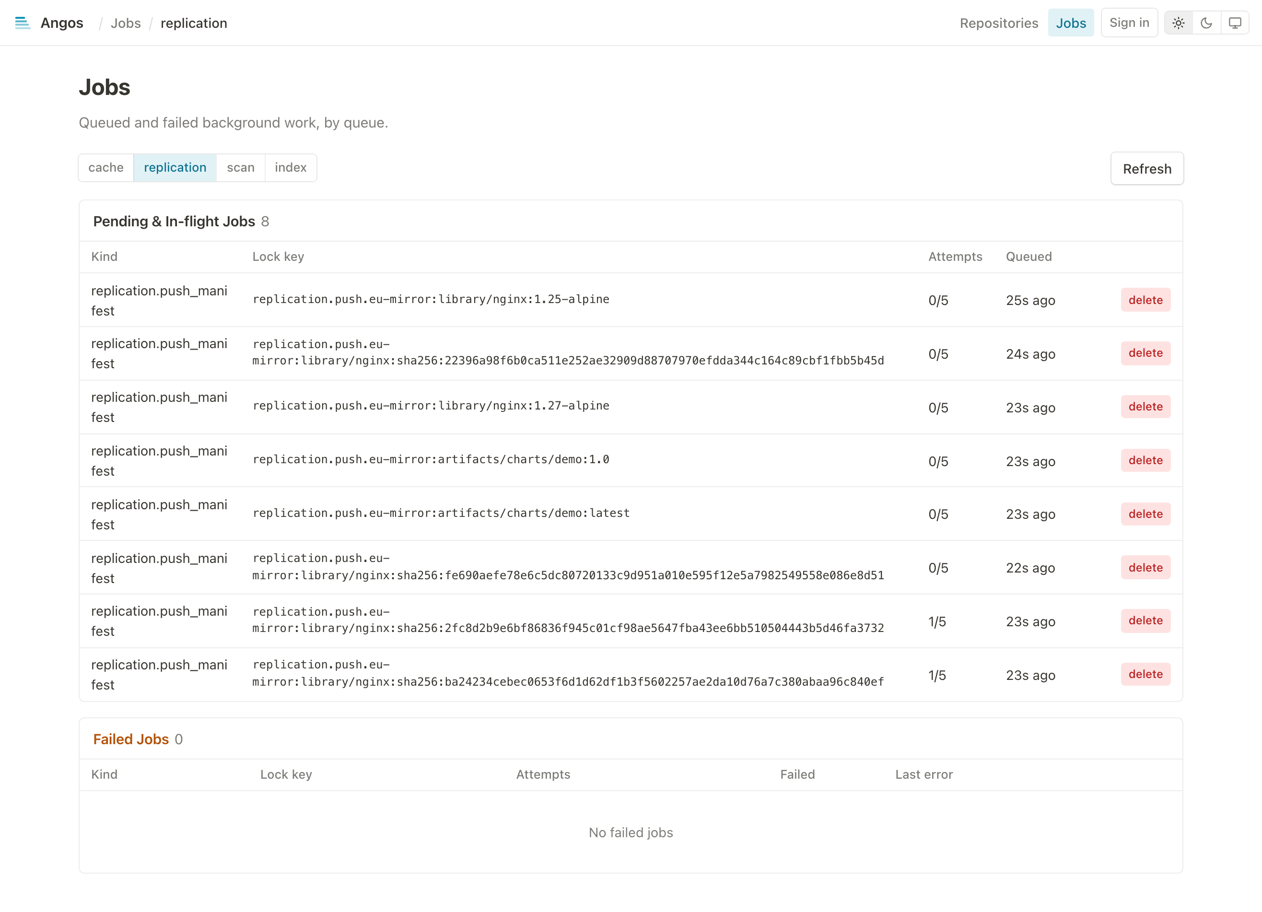Select lock key for nginx:1.25-alpine

(x=431, y=299)
